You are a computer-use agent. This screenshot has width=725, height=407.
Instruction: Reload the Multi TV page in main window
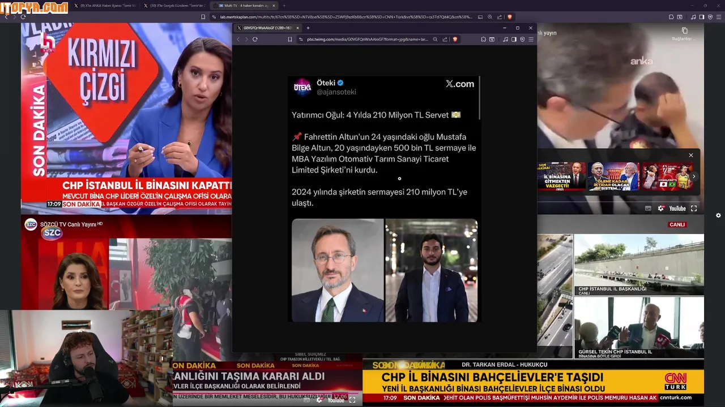pyautogui.click(x=23, y=16)
